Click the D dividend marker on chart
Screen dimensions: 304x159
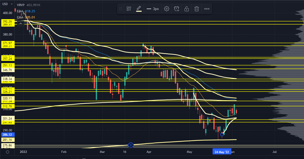[x=131, y=145]
